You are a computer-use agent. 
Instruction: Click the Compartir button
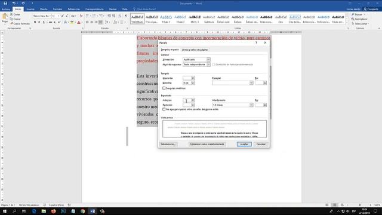(x=371, y=9)
